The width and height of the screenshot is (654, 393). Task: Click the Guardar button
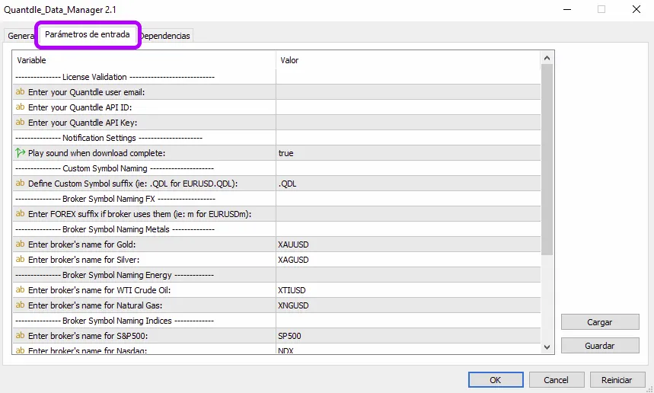click(600, 346)
